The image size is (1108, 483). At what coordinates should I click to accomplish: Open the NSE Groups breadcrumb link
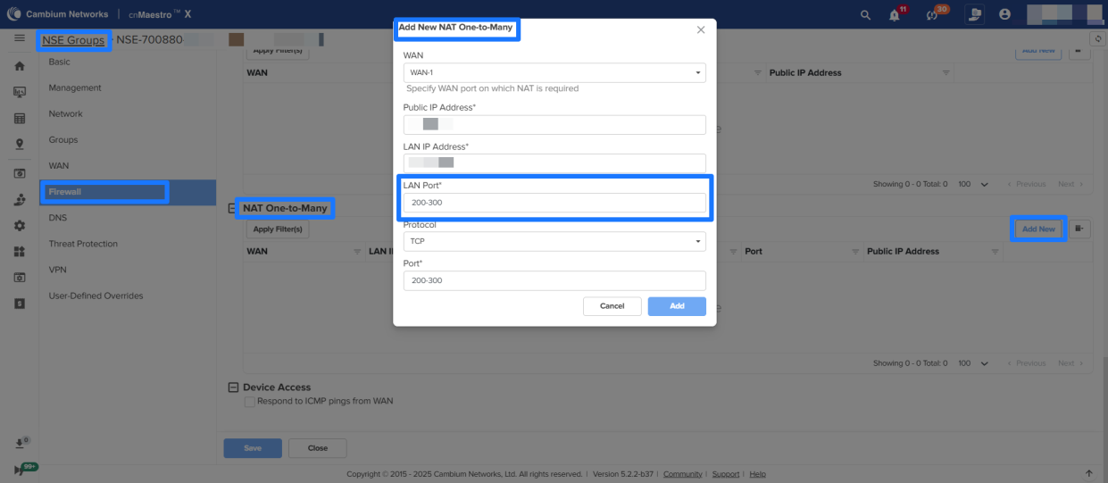pyautogui.click(x=73, y=40)
